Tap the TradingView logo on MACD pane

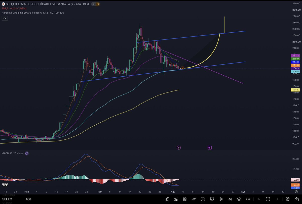pos(5,185)
